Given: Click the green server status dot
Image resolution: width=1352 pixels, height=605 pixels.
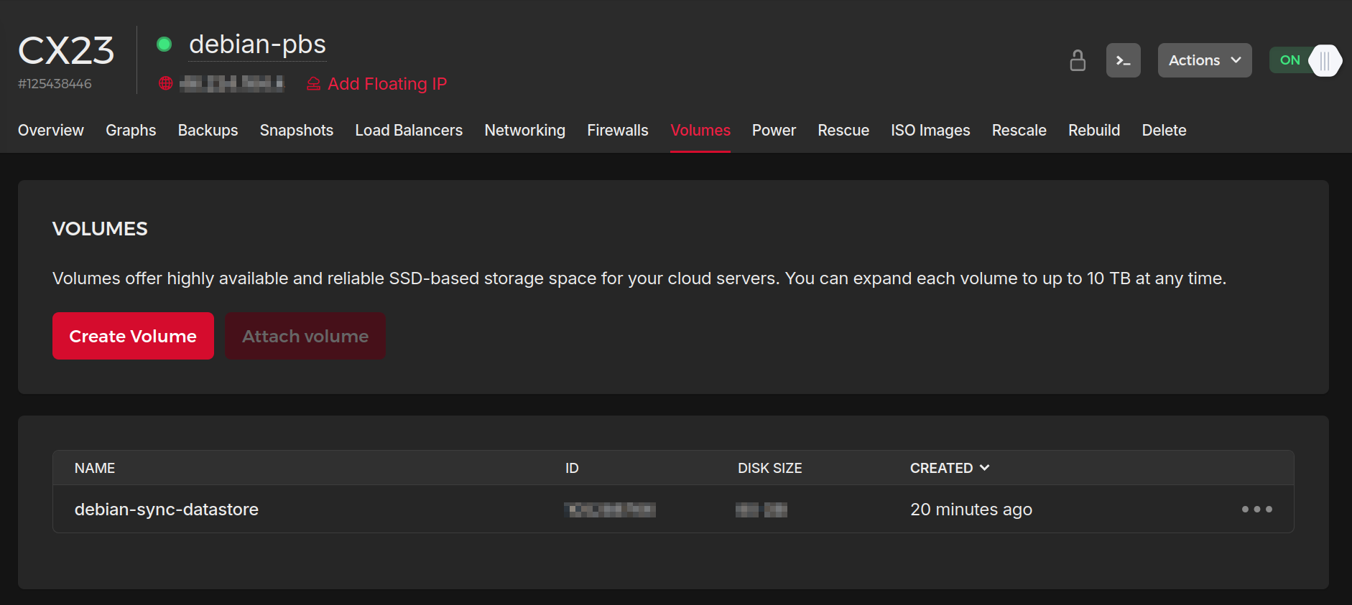Looking at the screenshot, I should [x=164, y=44].
